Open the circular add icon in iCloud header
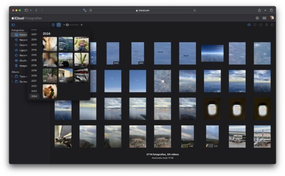285x176 pixels. pos(257,18)
